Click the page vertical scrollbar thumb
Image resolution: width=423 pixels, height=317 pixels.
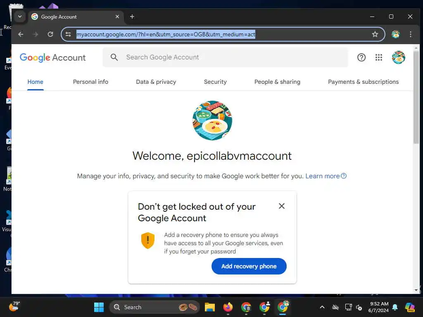(x=416, y=97)
